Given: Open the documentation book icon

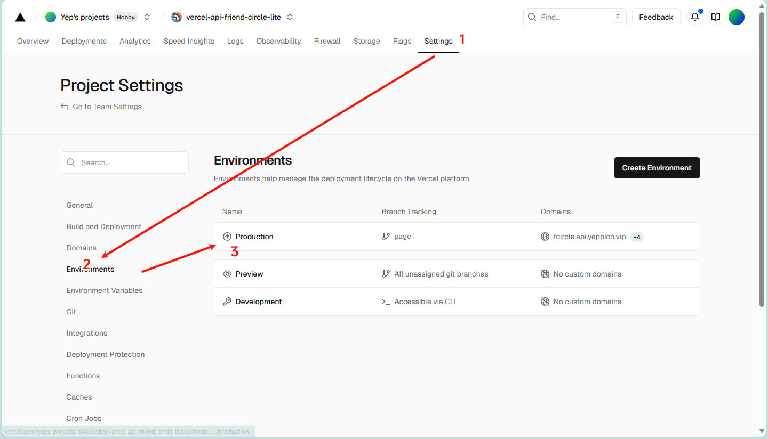Looking at the screenshot, I should tap(716, 17).
